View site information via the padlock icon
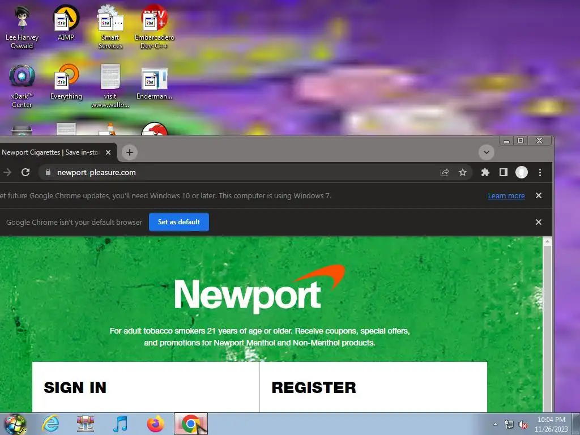The height and width of the screenshot is (435, 580). (x=48, y=172)
